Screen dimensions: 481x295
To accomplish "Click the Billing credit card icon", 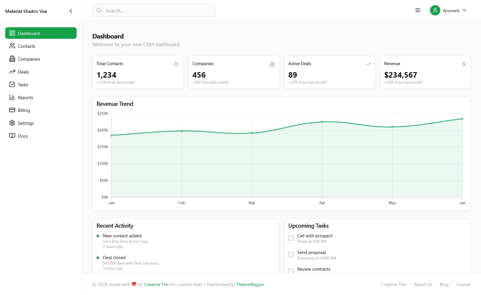I will pyautogui.click(x=12, y=110).
